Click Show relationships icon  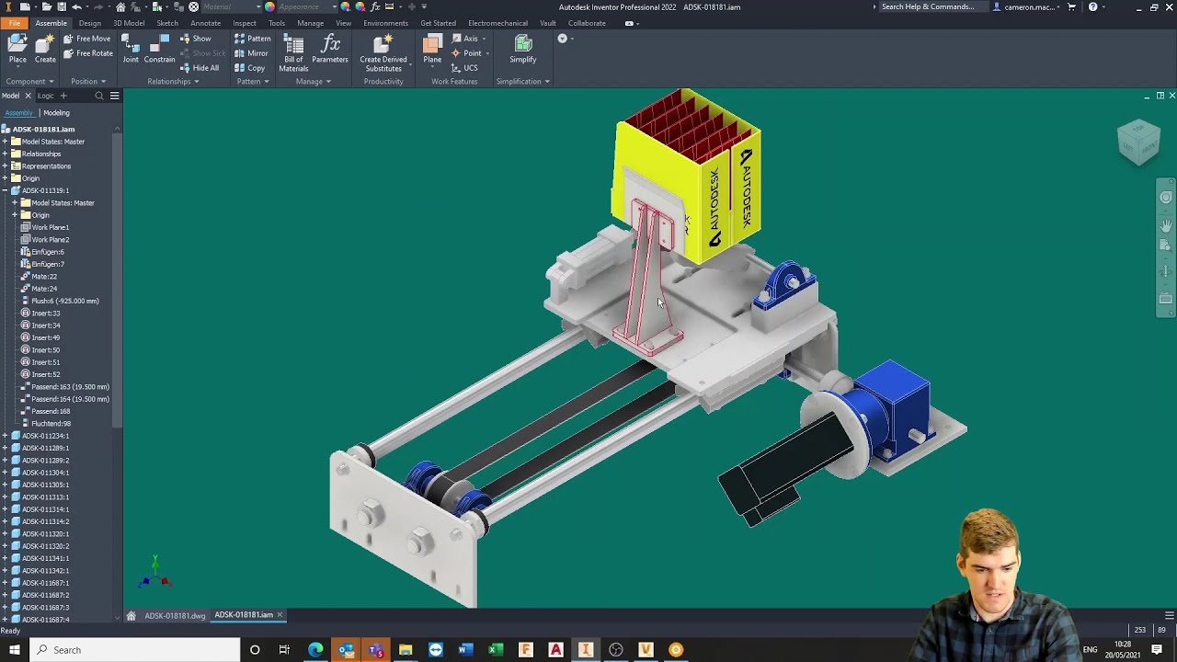196,39
